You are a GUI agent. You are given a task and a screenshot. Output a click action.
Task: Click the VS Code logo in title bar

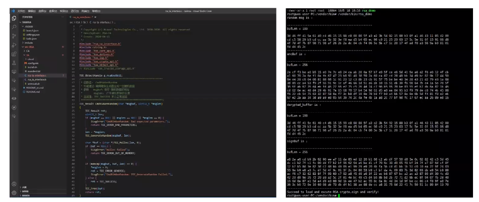[x=13, y=11]
